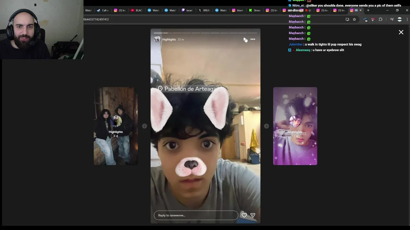The image size is (410, 230).
Task: Open the Highlights 17 w story thumbnail
Action: [295, 126]
